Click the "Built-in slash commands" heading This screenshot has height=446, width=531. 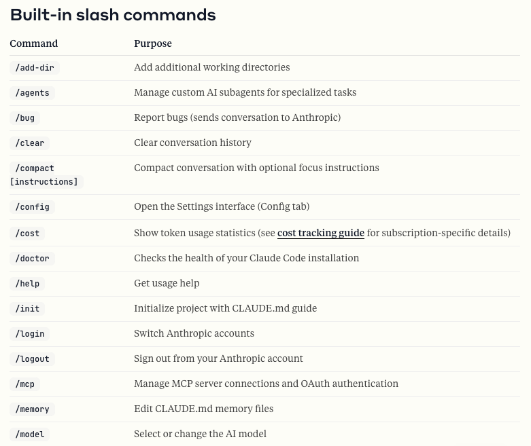pyautogui.click(x=113, y=15)
